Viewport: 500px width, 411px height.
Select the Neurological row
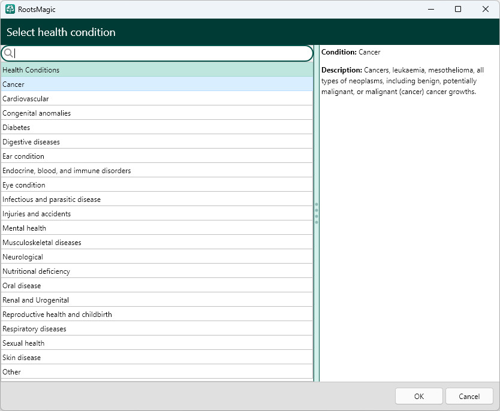tap(157, 256)
